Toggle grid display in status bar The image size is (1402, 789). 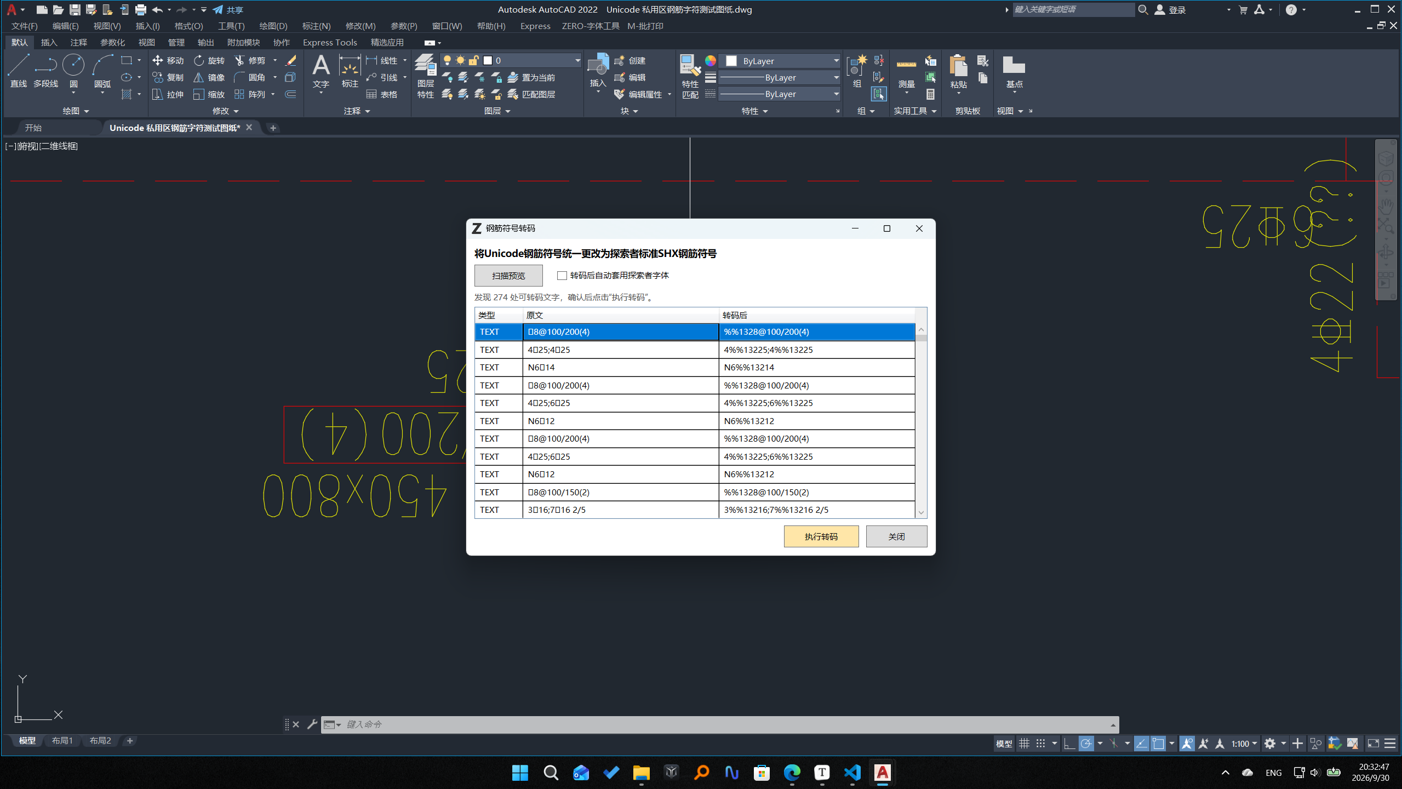[x=1024, y=744]
